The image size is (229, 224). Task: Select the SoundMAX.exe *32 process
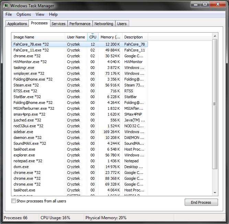(x=80, y=143)
